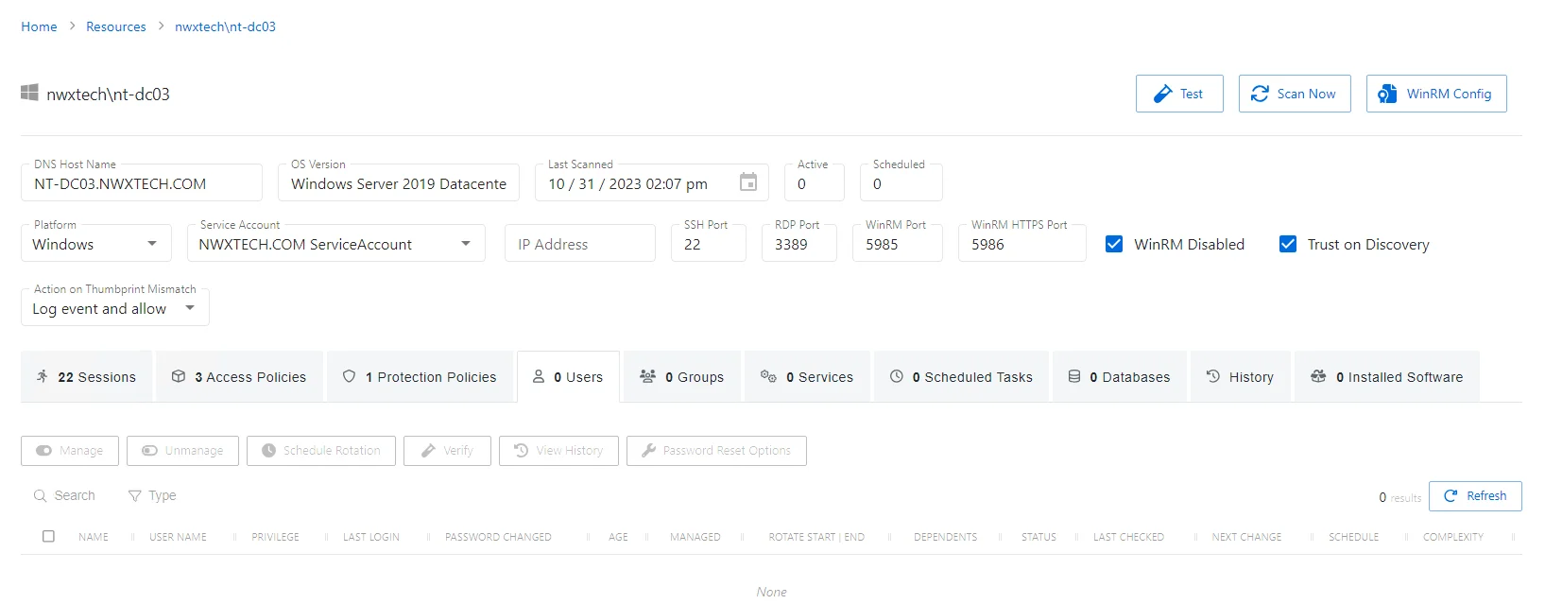Click the people icon on Groups tab
Image resolution: width=1545 pixels, height=604 pixels.
pos(647,376)
